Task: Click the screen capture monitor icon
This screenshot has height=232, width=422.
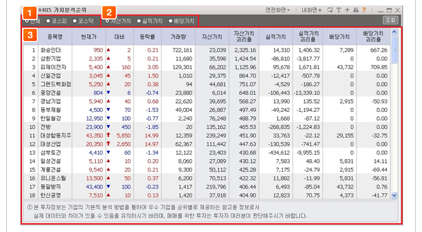Action: point(330,10)
